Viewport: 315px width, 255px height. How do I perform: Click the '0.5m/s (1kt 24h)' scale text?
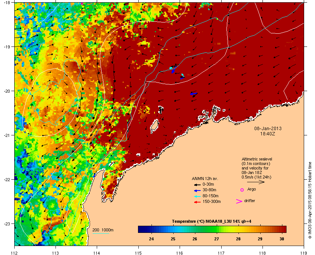tap(256, 177)
